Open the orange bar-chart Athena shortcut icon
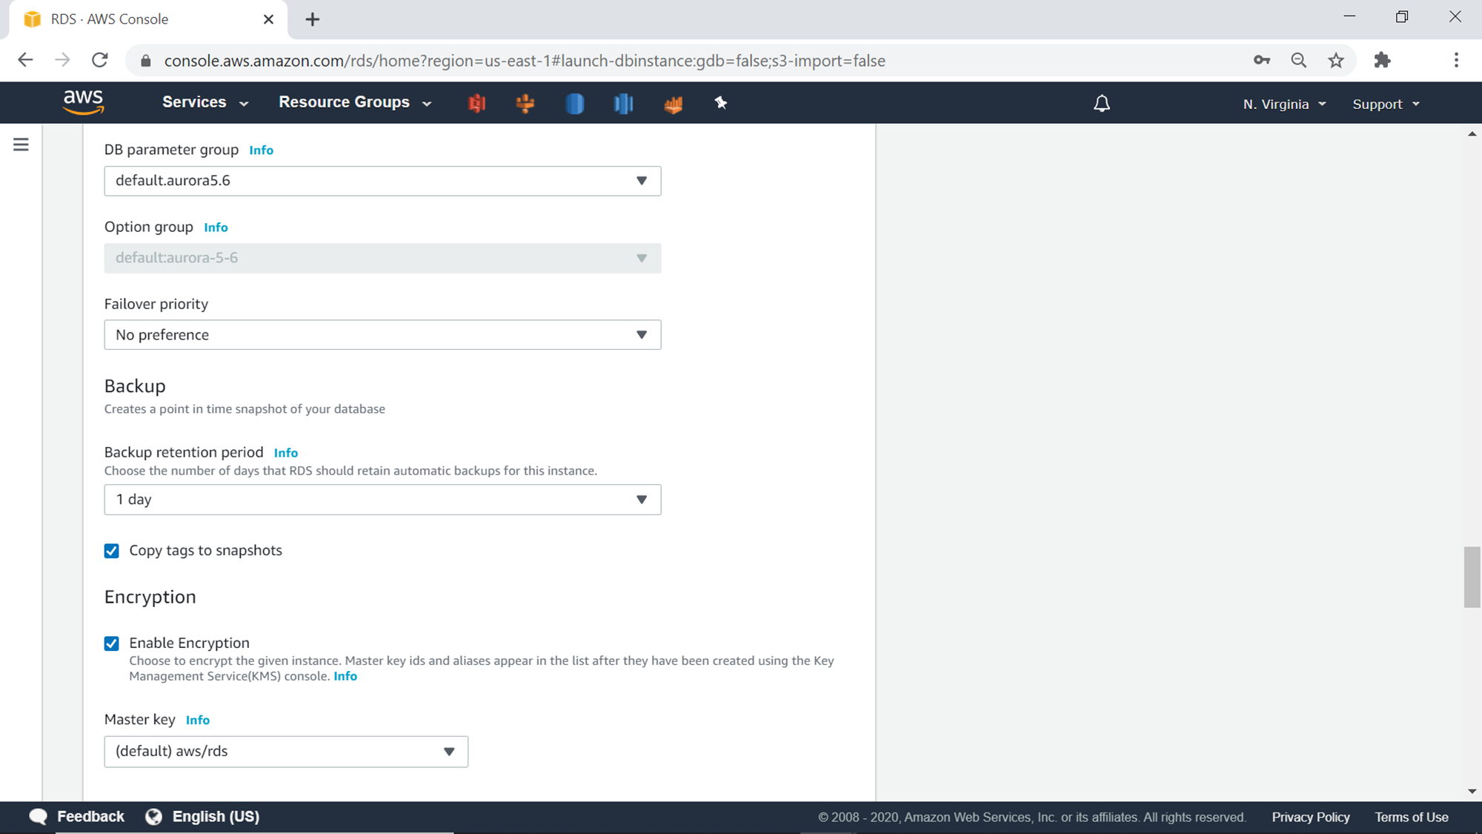 coord(673,104)
